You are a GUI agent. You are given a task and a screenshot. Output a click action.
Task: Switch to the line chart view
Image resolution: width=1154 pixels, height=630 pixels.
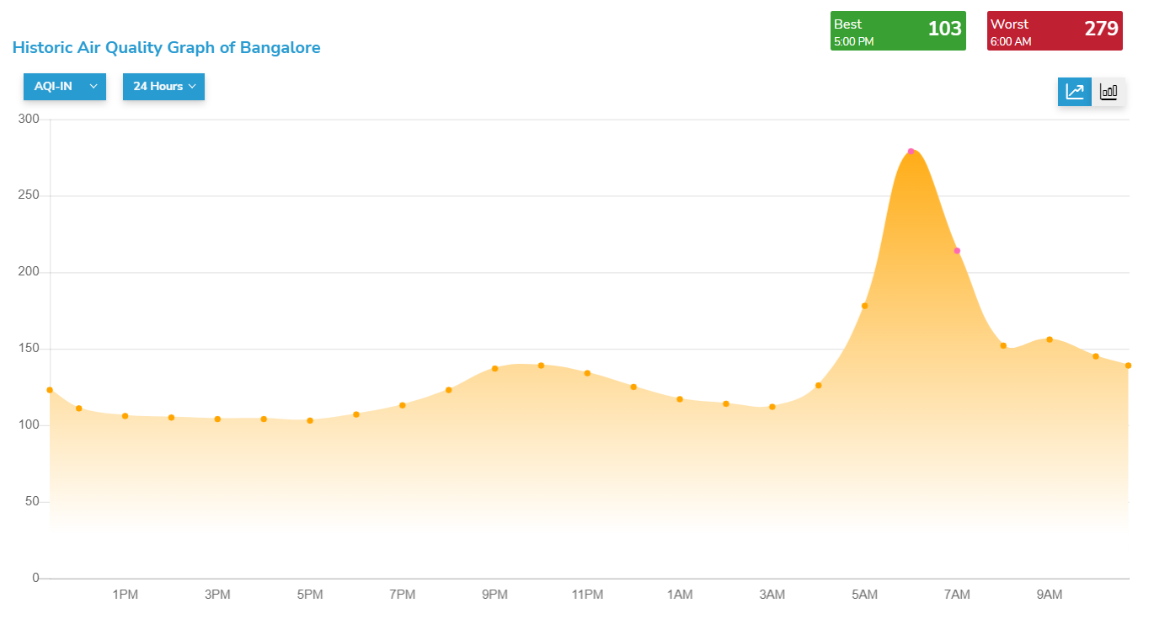pyautogui.click(x=1075, y=92)
